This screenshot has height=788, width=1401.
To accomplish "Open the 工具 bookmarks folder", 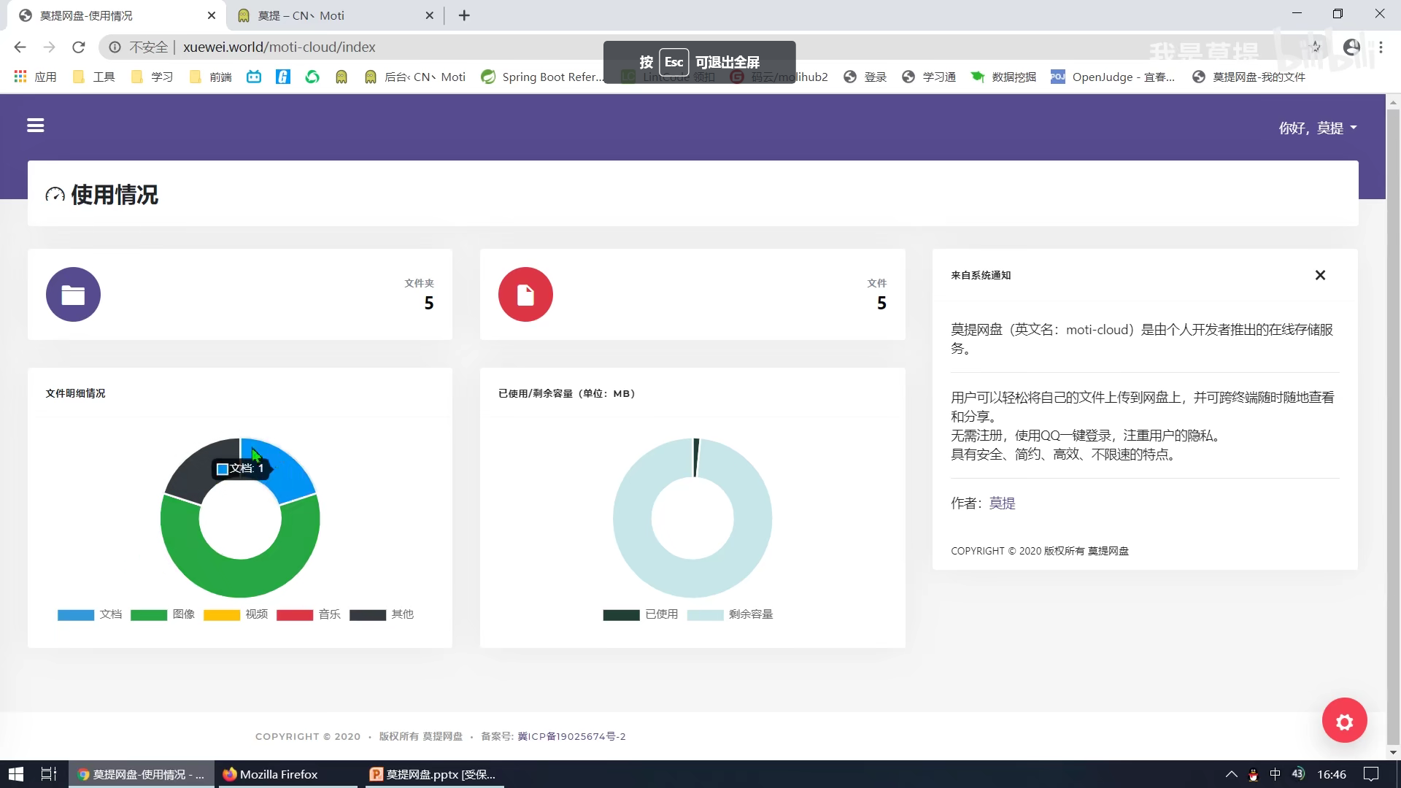I will tap(94, 77).
